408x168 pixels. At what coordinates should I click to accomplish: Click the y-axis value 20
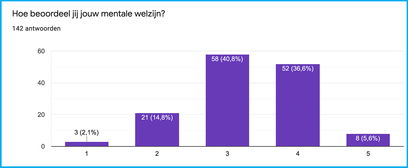click(41, 115)
